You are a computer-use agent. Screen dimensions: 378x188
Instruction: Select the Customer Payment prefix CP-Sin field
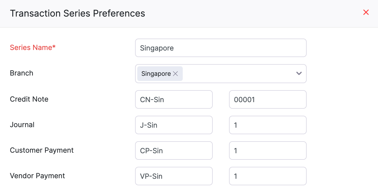[x=174, y=151]
